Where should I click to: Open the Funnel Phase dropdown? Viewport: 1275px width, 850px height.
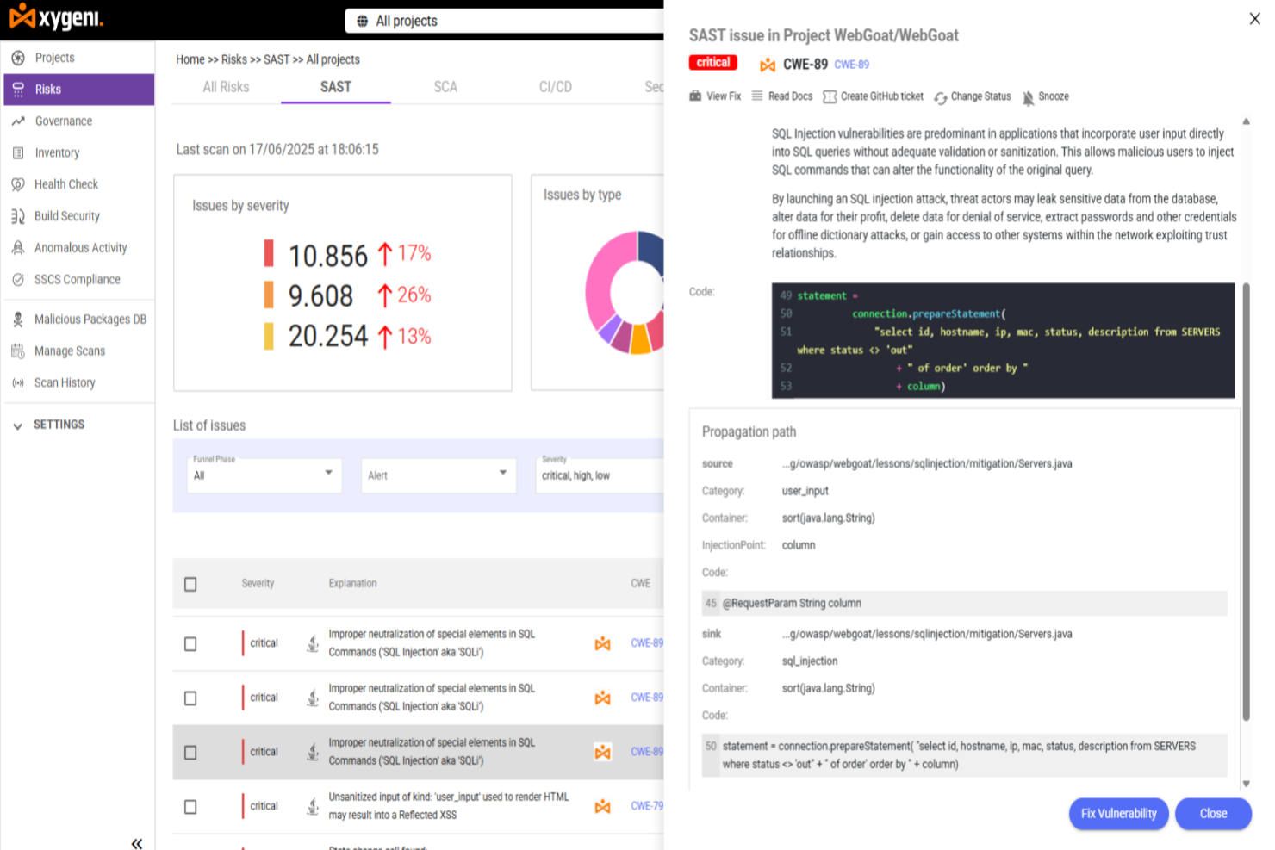[263, 475]
